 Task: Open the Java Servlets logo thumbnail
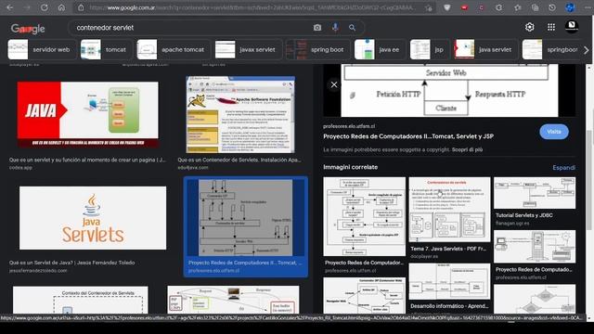(x=93, y=218)
